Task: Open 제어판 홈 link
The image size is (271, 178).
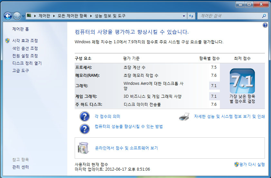Action: point(21,29)
